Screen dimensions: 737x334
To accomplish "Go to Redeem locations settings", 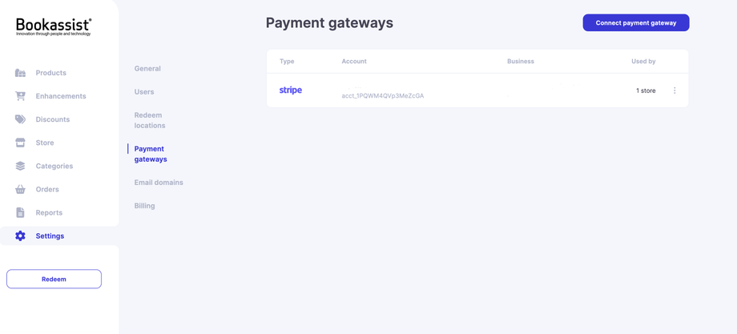I will click(150, 120).
